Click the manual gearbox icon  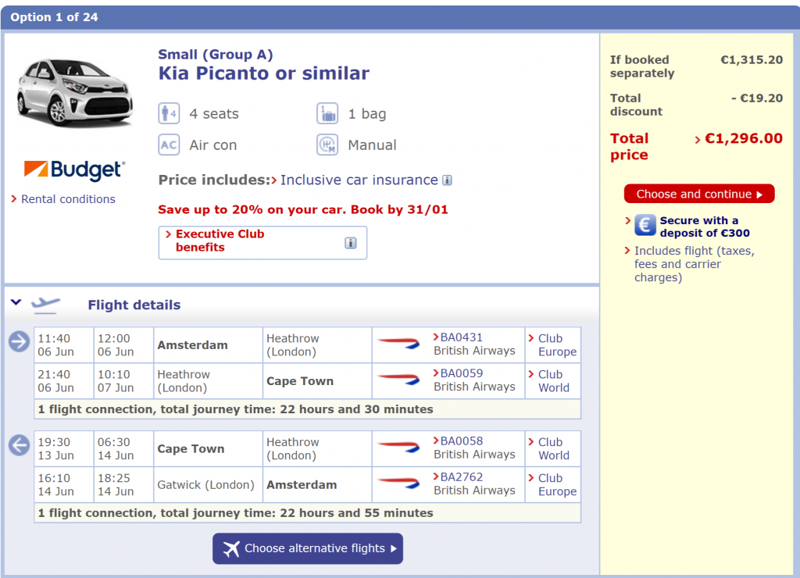click(327, 144)
